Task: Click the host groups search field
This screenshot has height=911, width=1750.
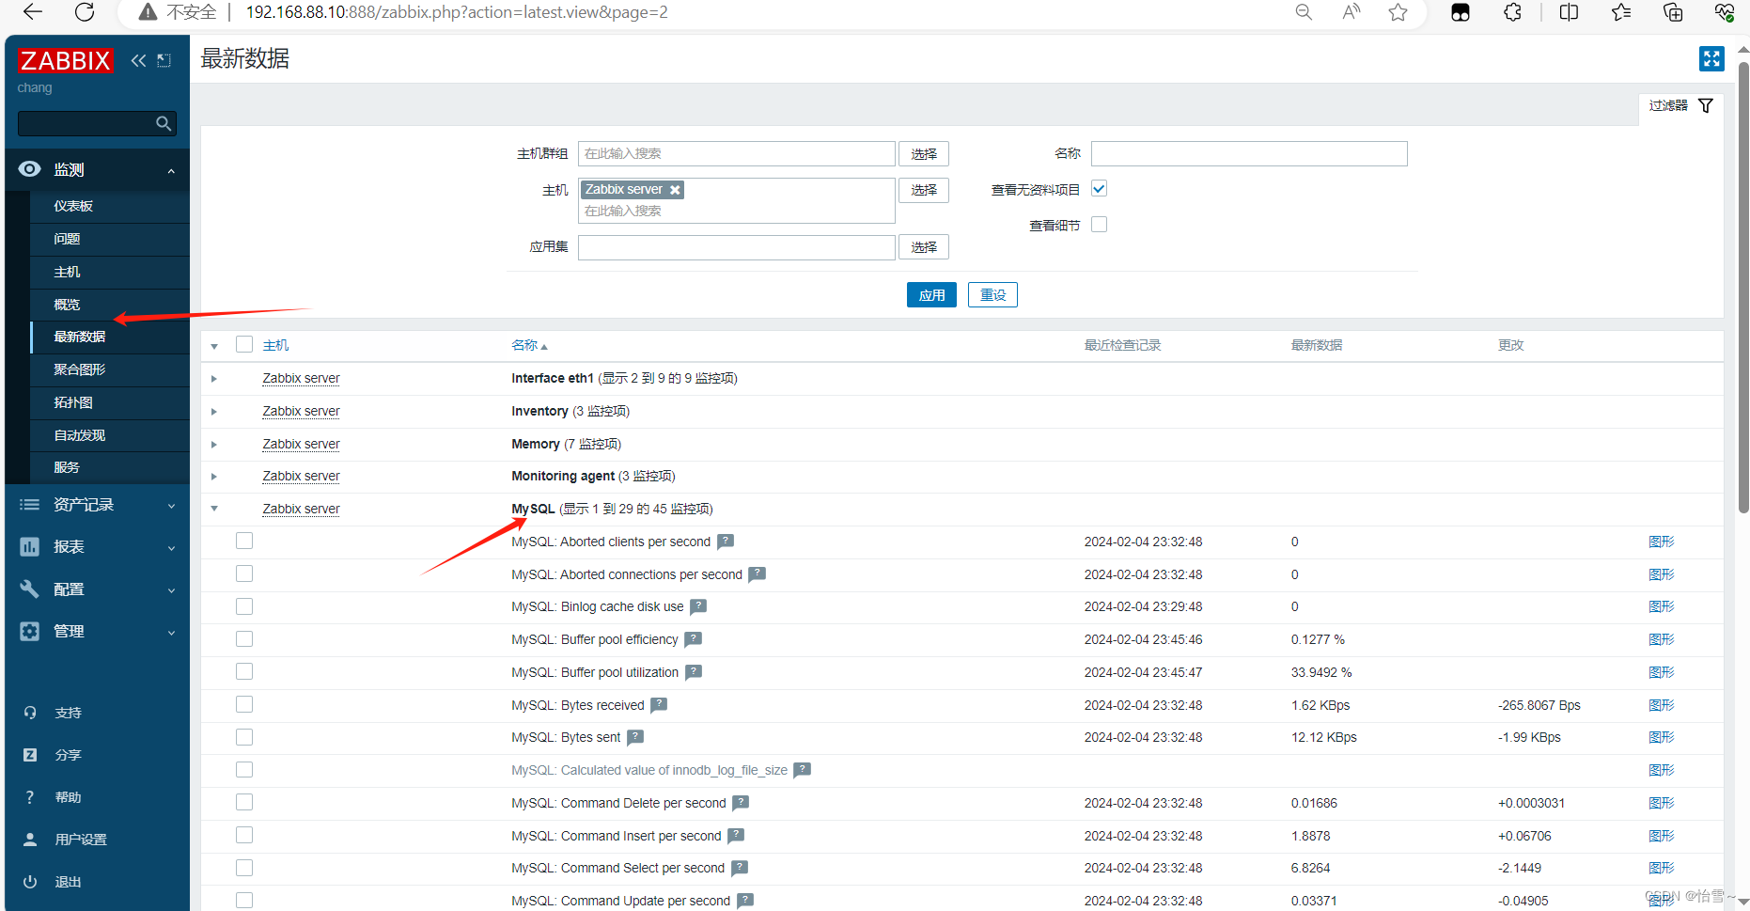Action: 736,154
